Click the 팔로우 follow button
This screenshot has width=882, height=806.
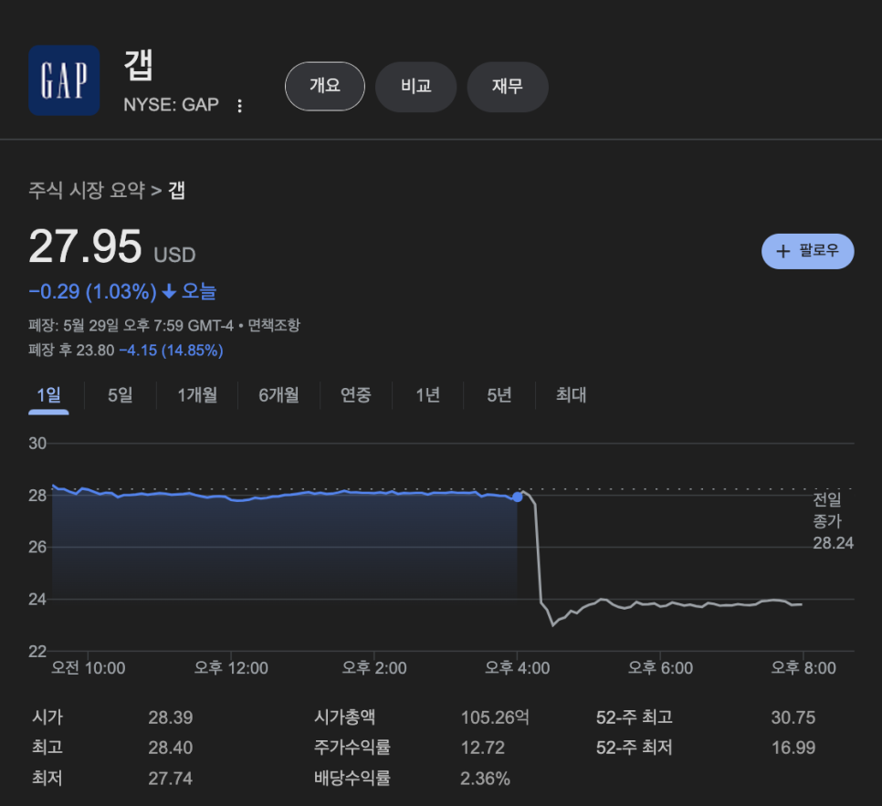coord(808,251)
